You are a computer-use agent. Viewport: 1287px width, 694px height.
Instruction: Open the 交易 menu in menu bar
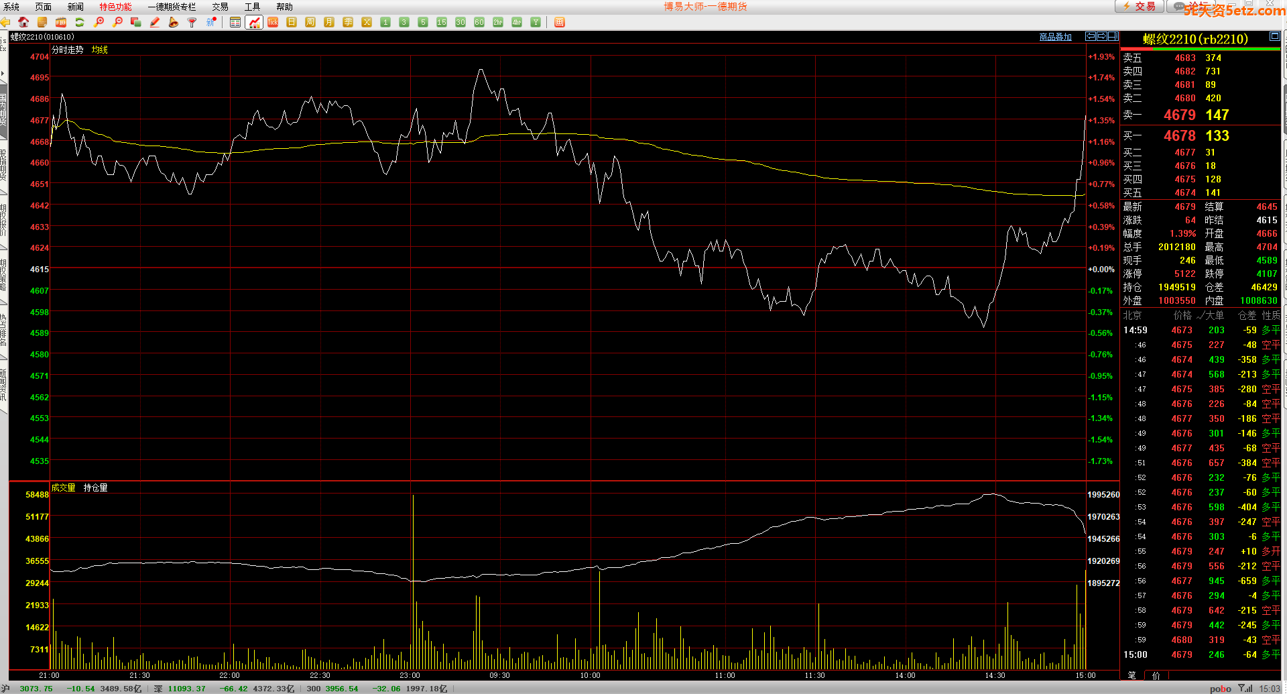click(220, 7)
